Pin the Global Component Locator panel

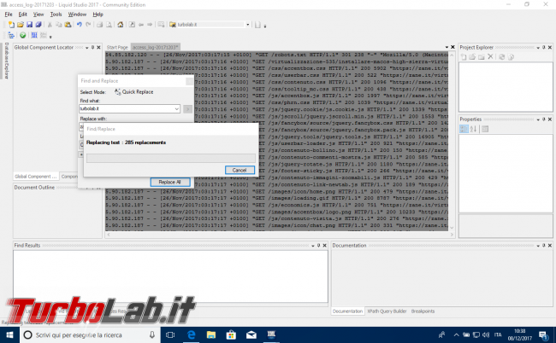pyautogui.click(x=93, y=48)
